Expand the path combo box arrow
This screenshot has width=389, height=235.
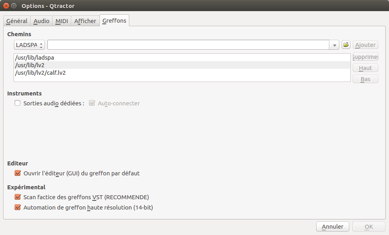[335, 45]
